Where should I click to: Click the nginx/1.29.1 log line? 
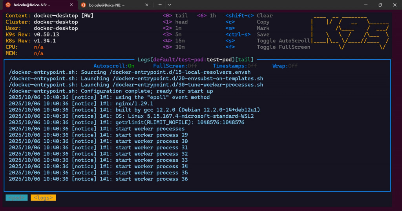pos(81,104)
